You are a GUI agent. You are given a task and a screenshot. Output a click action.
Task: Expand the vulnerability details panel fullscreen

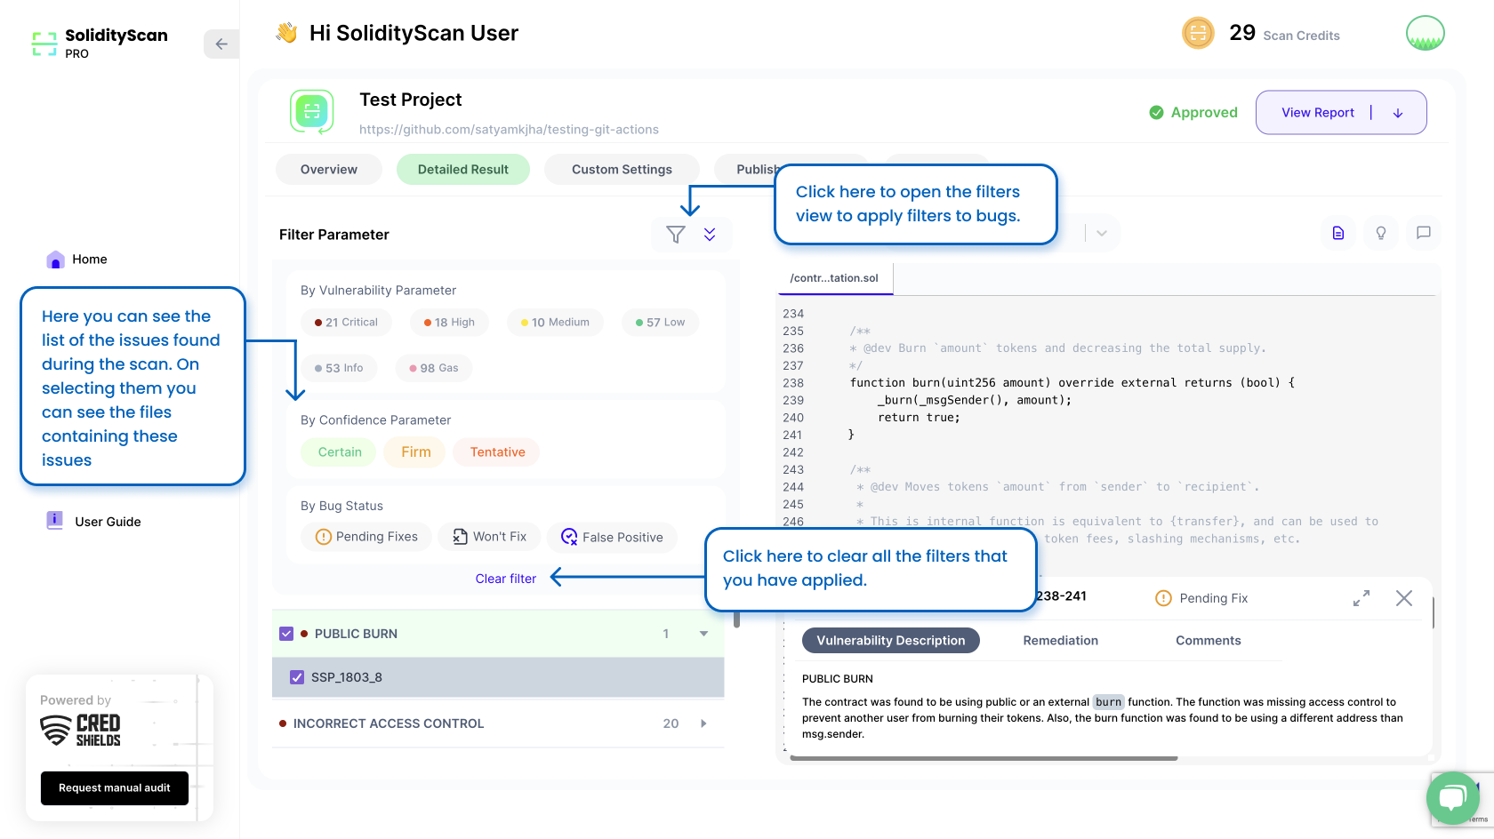[1361, 598]
